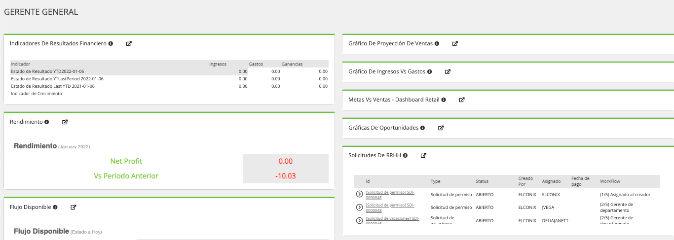Expand row arrow for request SDI-0000045
674x240 pixels.
[x=359, y=195]
